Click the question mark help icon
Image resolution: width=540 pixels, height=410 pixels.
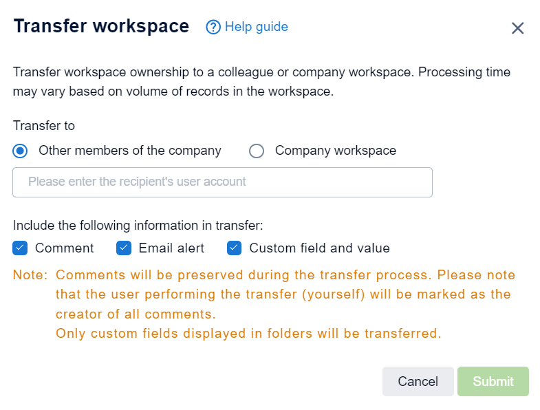[213, 28]
